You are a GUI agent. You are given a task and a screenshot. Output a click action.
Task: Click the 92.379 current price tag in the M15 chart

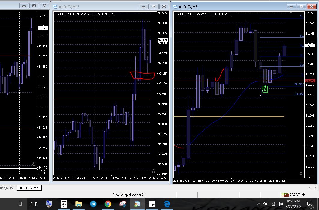(x=163, y=40)
